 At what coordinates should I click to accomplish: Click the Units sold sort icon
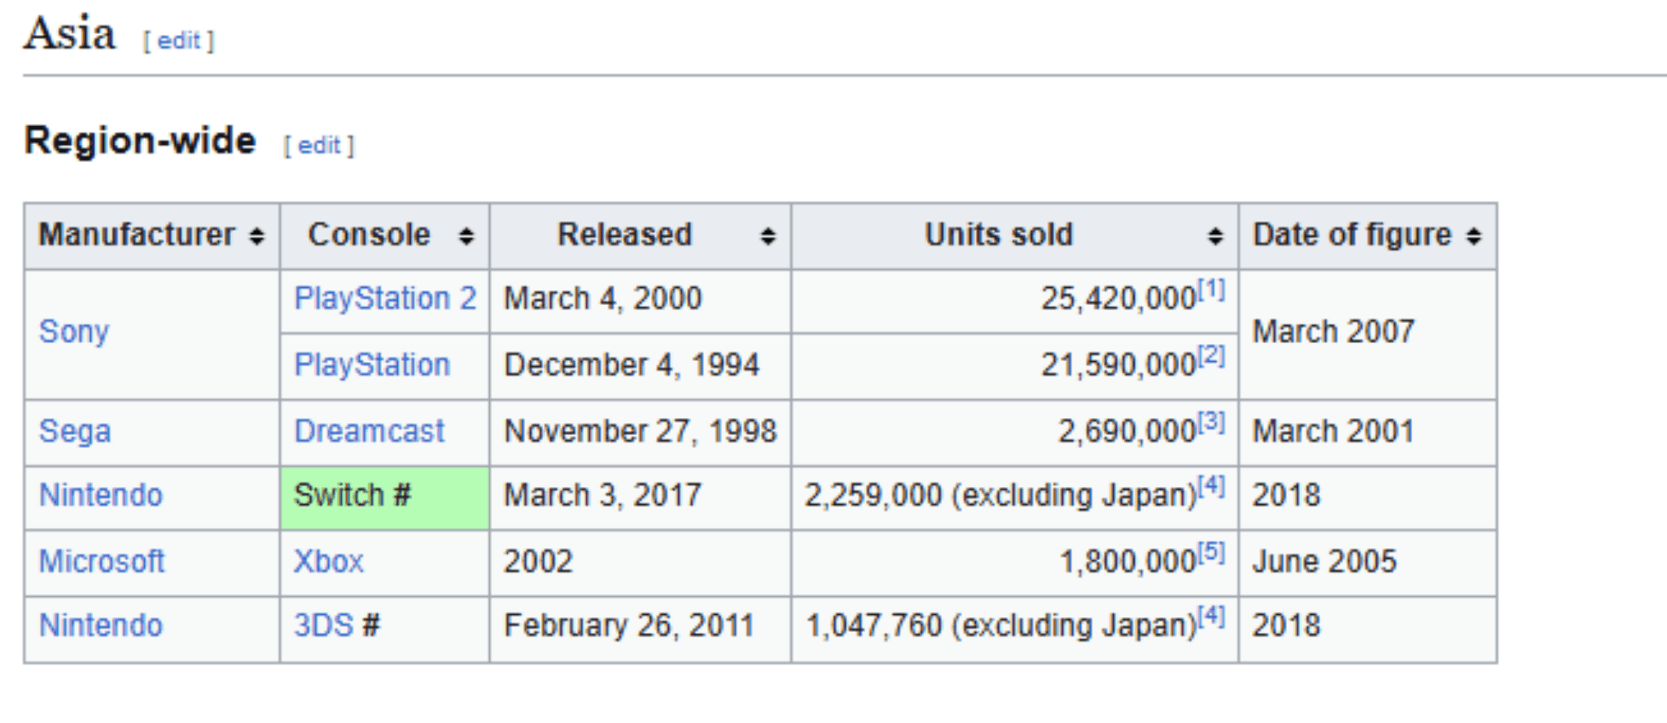1214,236
